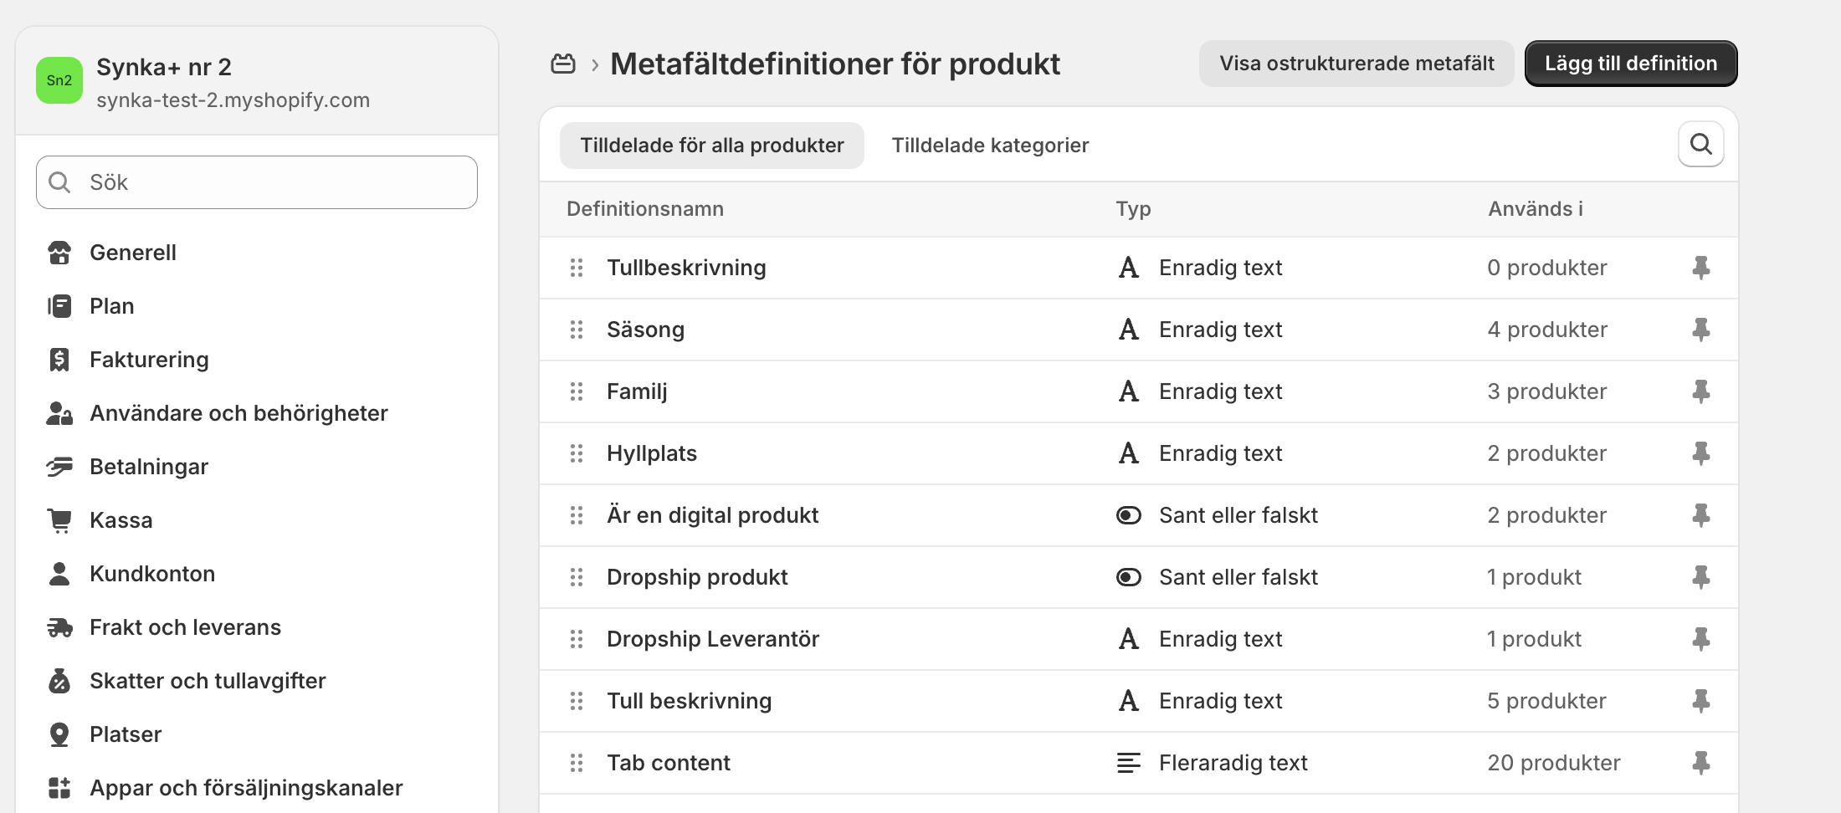Image resolution: width=1841 pixels, height=813 pixels.
Task: Open Appar och försäljningskanaler settings
Action: 245,788
